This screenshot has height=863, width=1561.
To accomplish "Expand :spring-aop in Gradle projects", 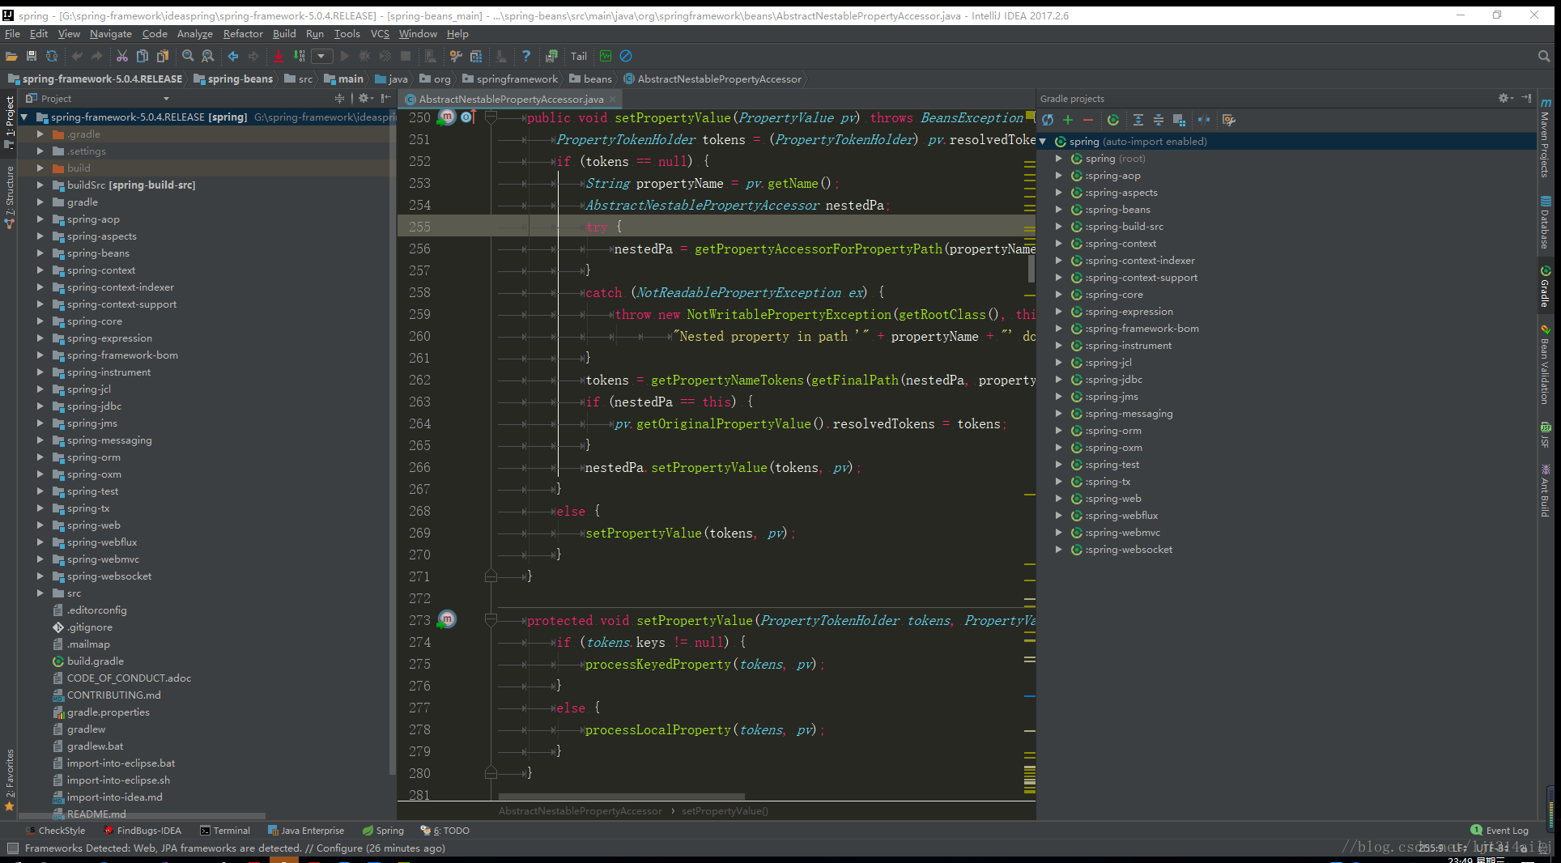I will tap(1058, 176).
